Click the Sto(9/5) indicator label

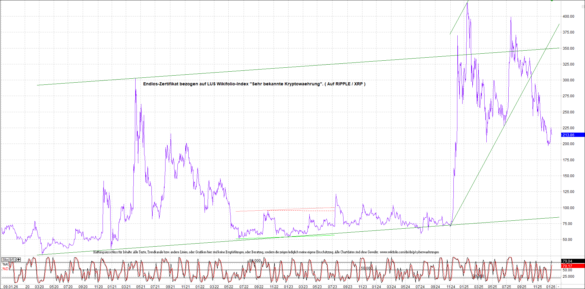(x=9, y=260)
